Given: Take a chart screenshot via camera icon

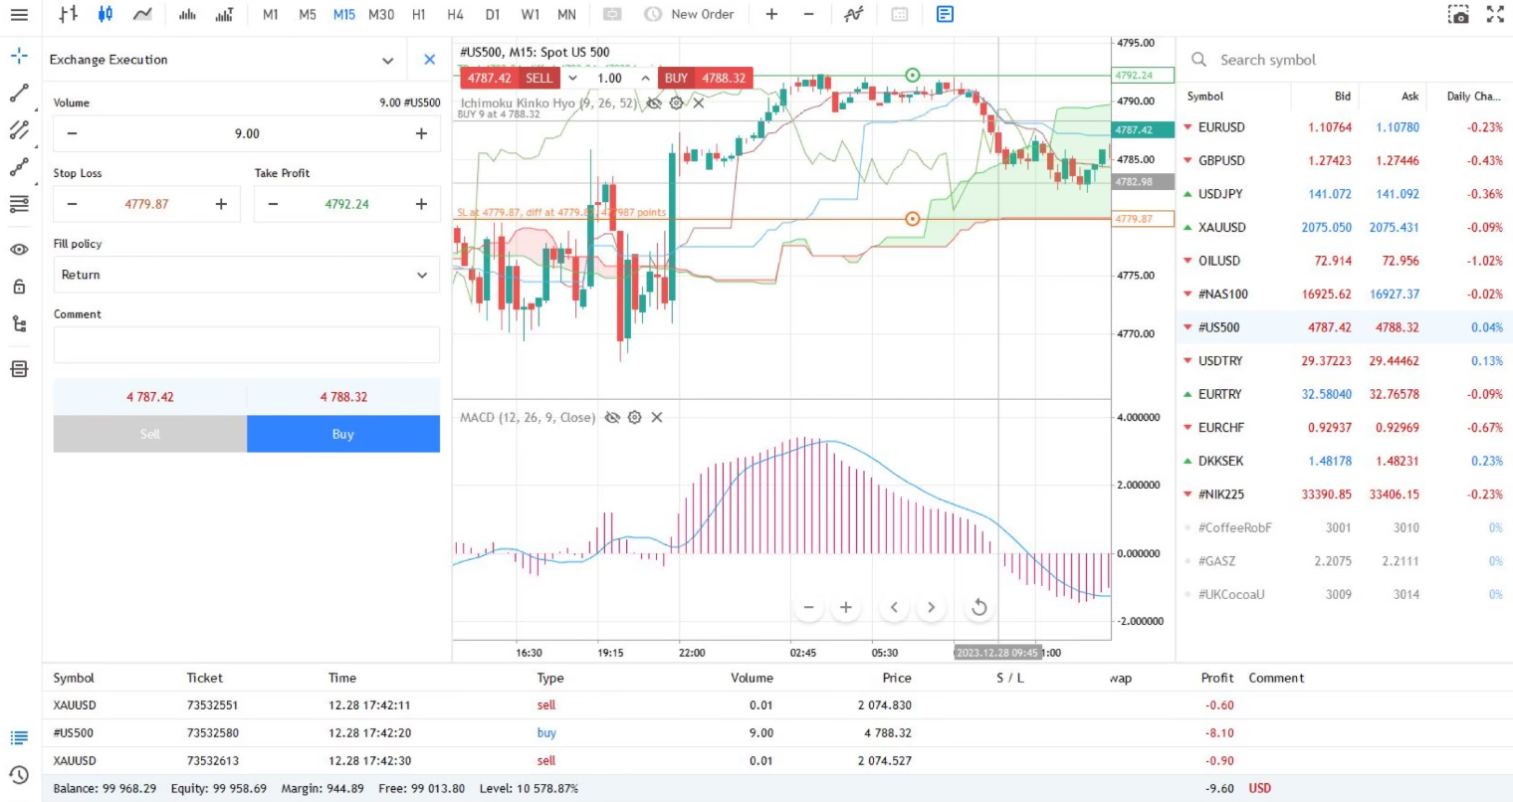Looking at the screenshot, I should (x=1459, y=14).
